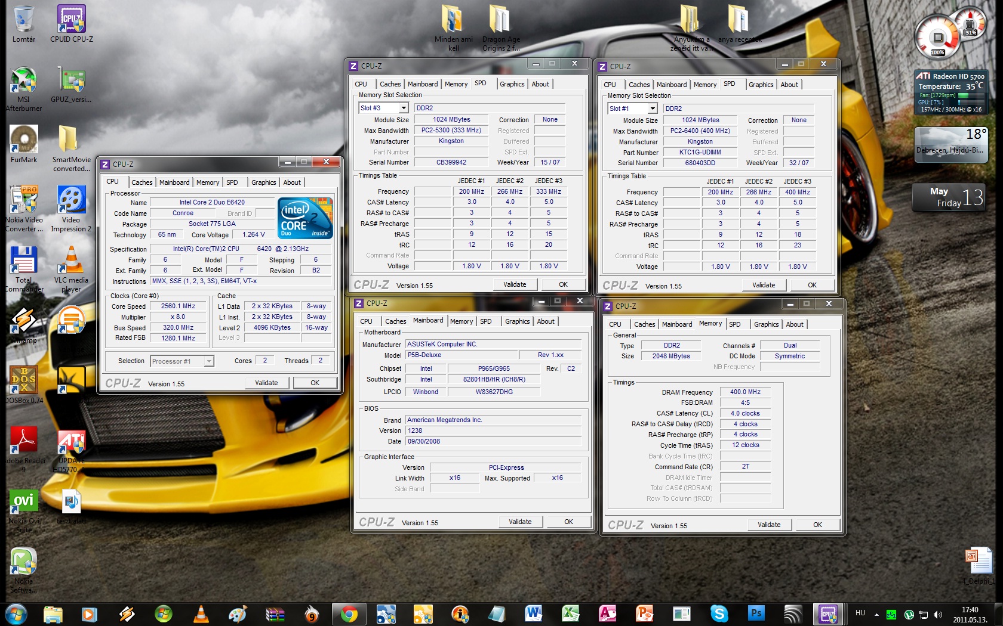The image size is (1003, 626).
Task: Open Microsoft Word from the taskbar
Action: 534,613
